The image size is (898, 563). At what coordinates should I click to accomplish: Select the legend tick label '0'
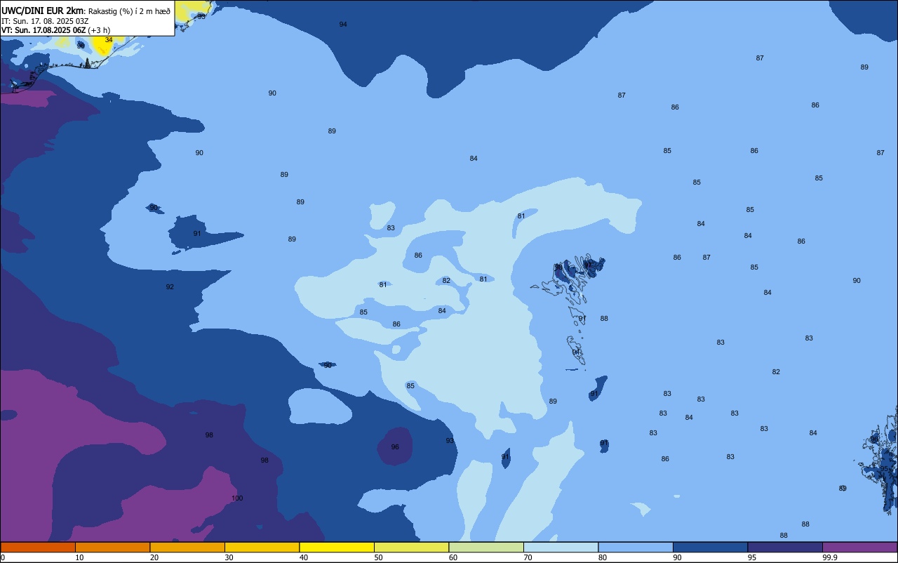click(x=3, y=557)
